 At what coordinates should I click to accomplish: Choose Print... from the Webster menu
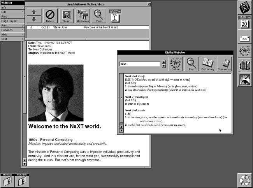(x=12, y=26)
